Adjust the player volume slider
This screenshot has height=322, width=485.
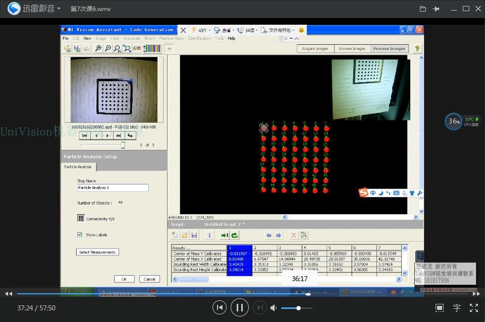click(x=297, y=308)
